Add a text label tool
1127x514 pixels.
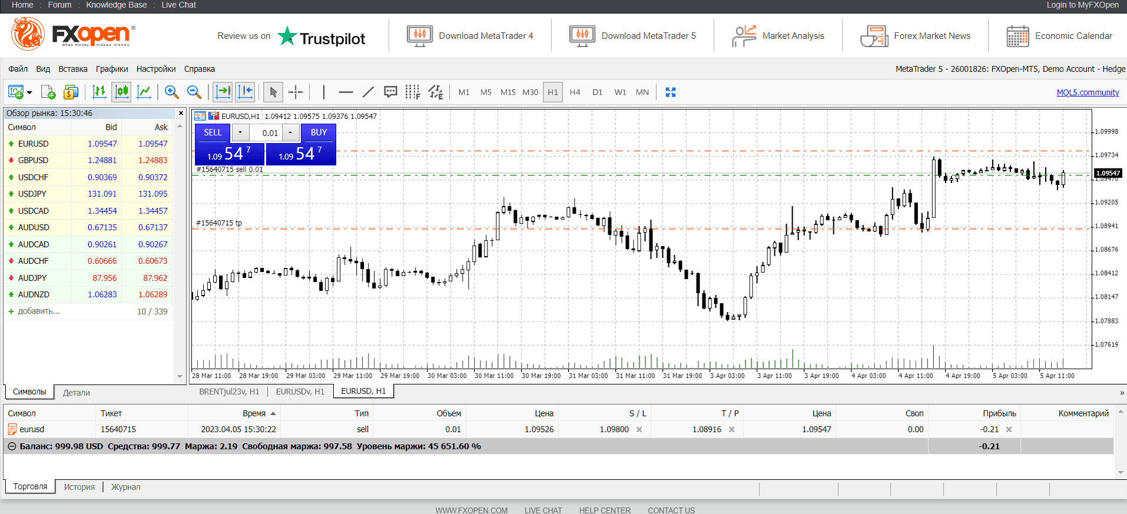[390, 92]
